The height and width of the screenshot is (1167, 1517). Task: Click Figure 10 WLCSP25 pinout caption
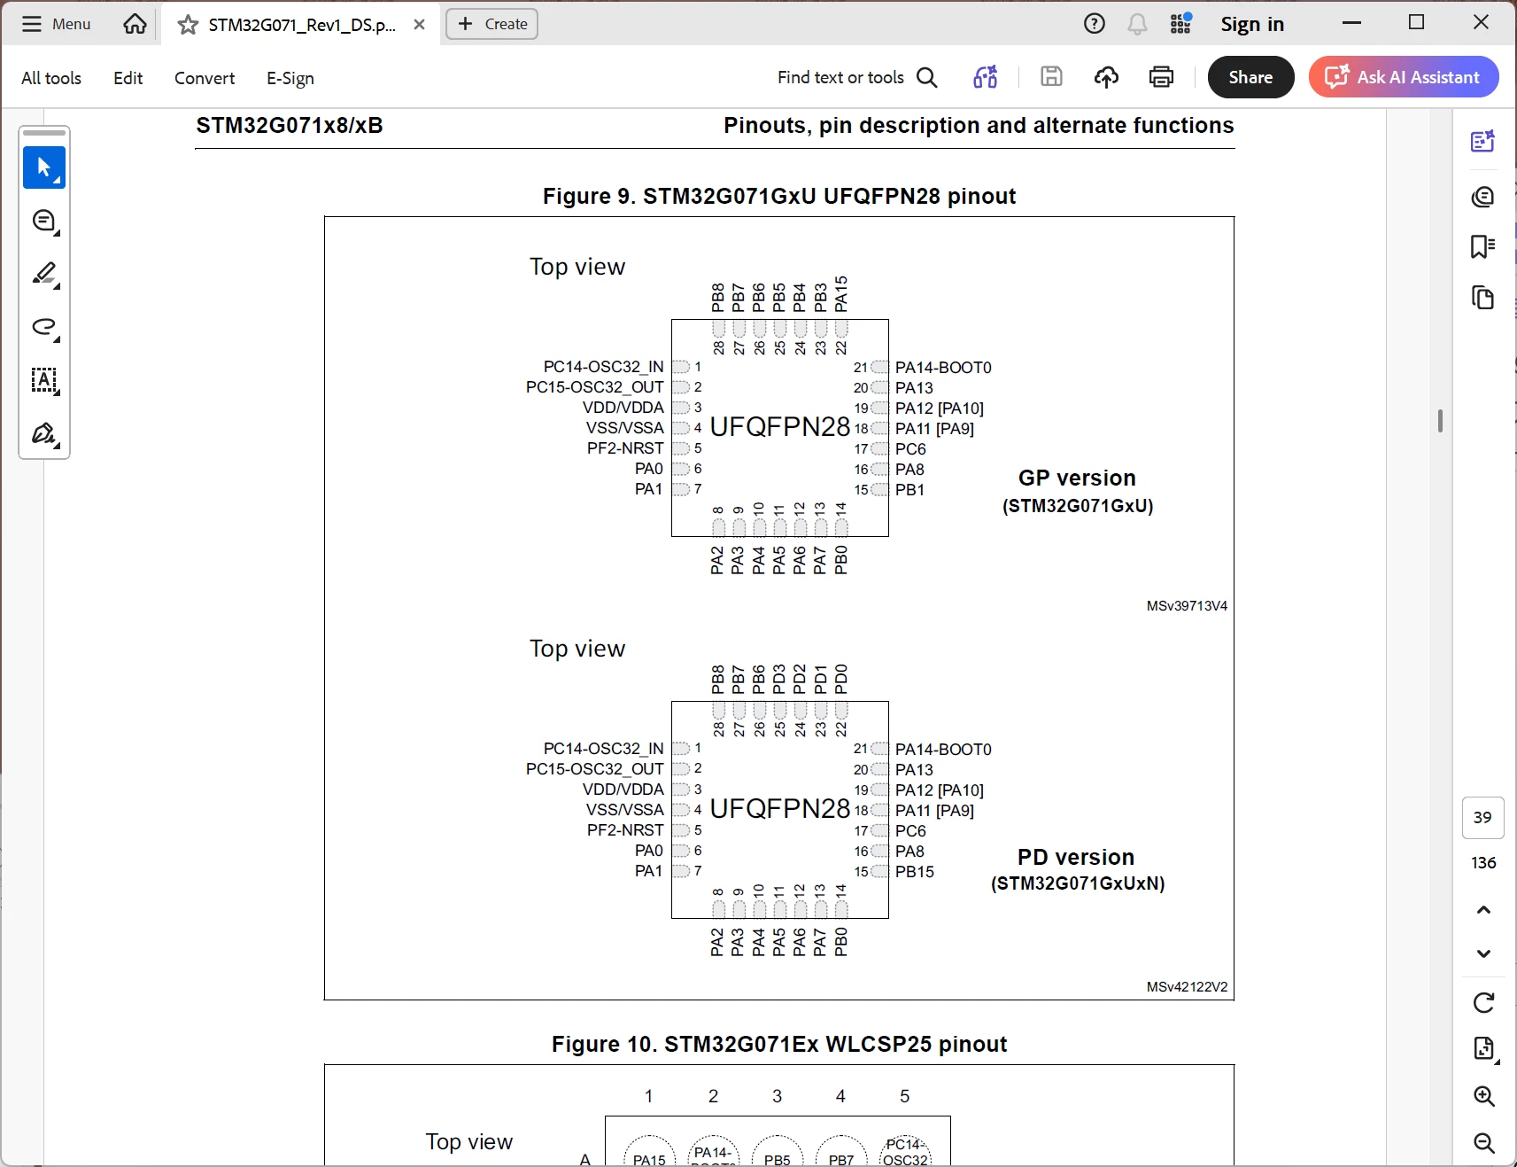[x=779, y=1044]
